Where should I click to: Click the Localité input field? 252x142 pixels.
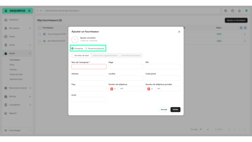click(126, 78)
